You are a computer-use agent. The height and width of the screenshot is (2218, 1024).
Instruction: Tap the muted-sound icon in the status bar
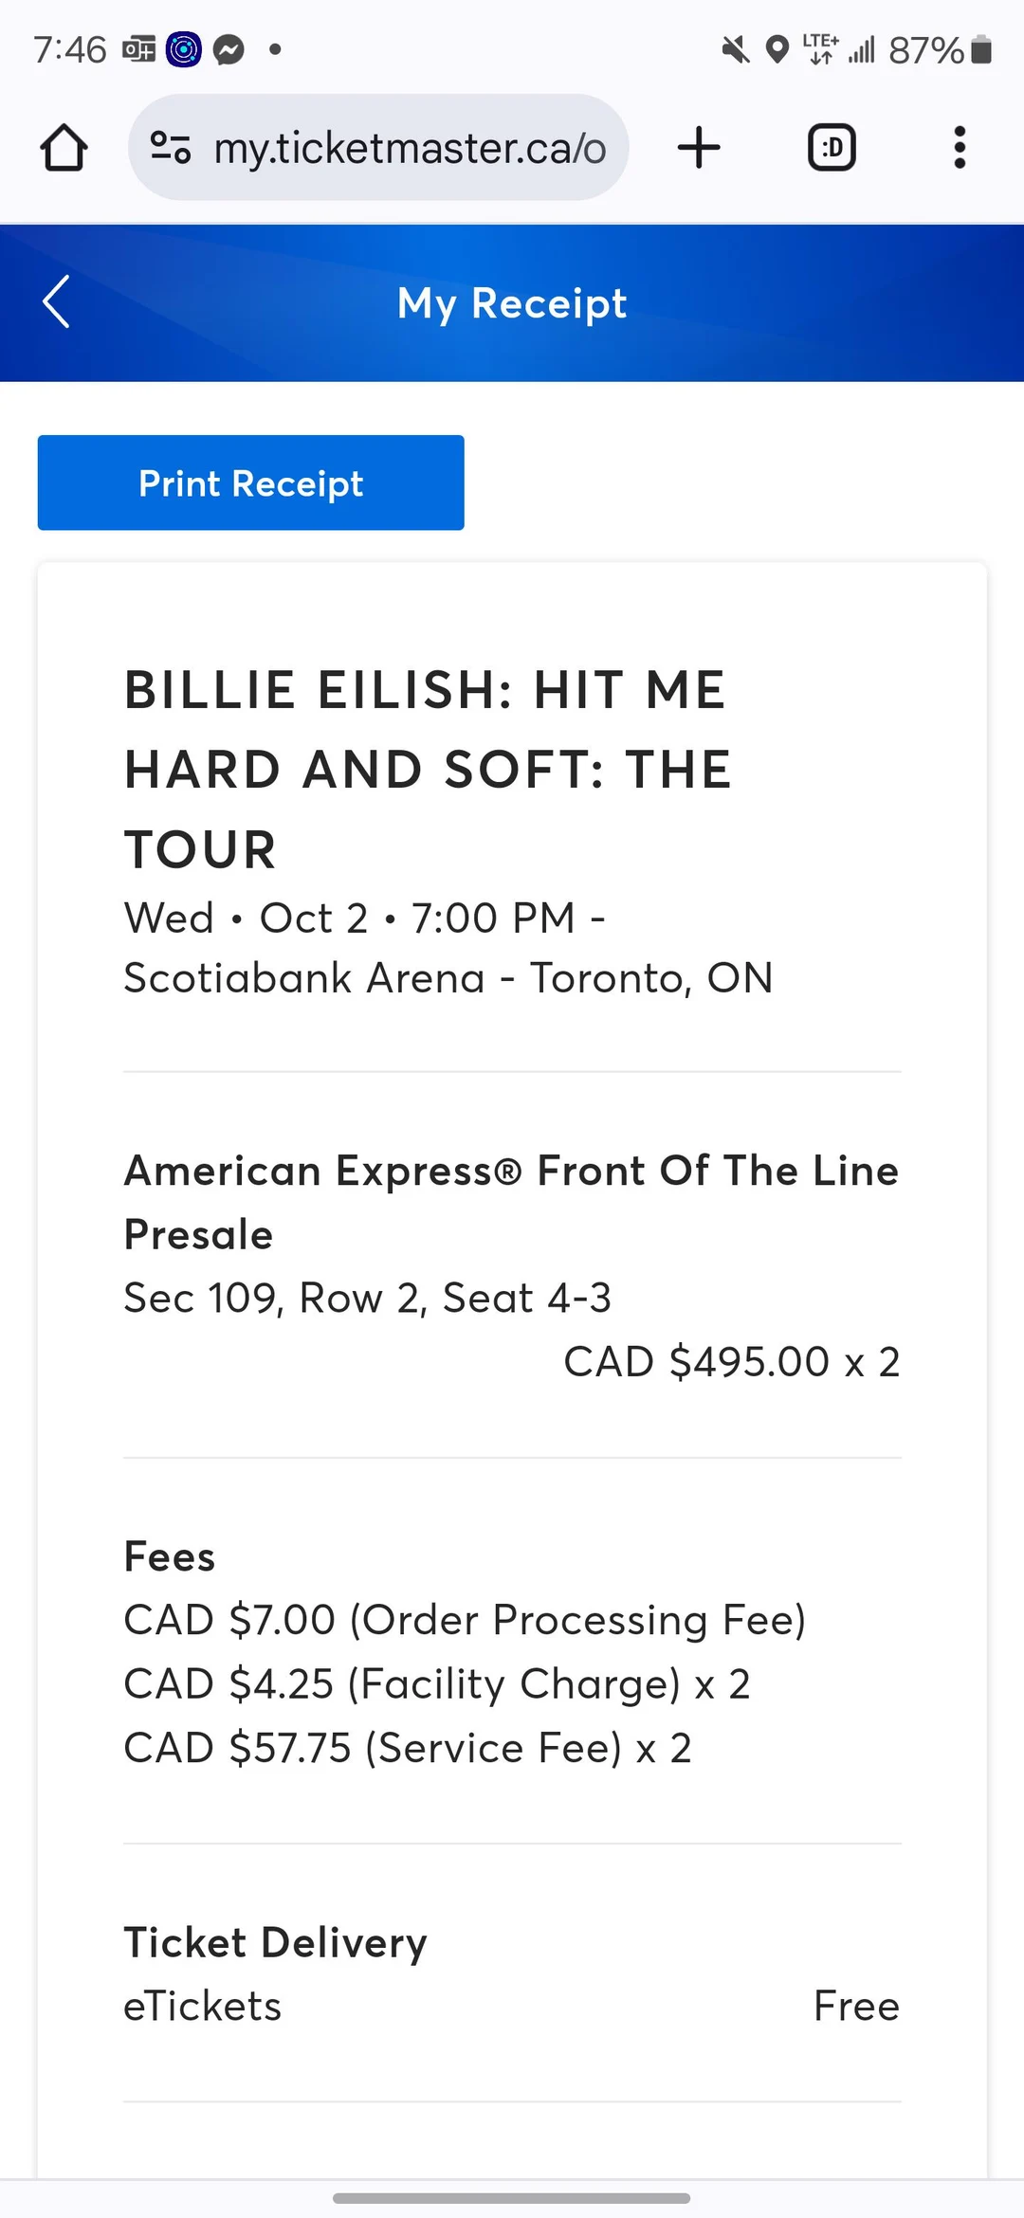[x=735, y=50]
